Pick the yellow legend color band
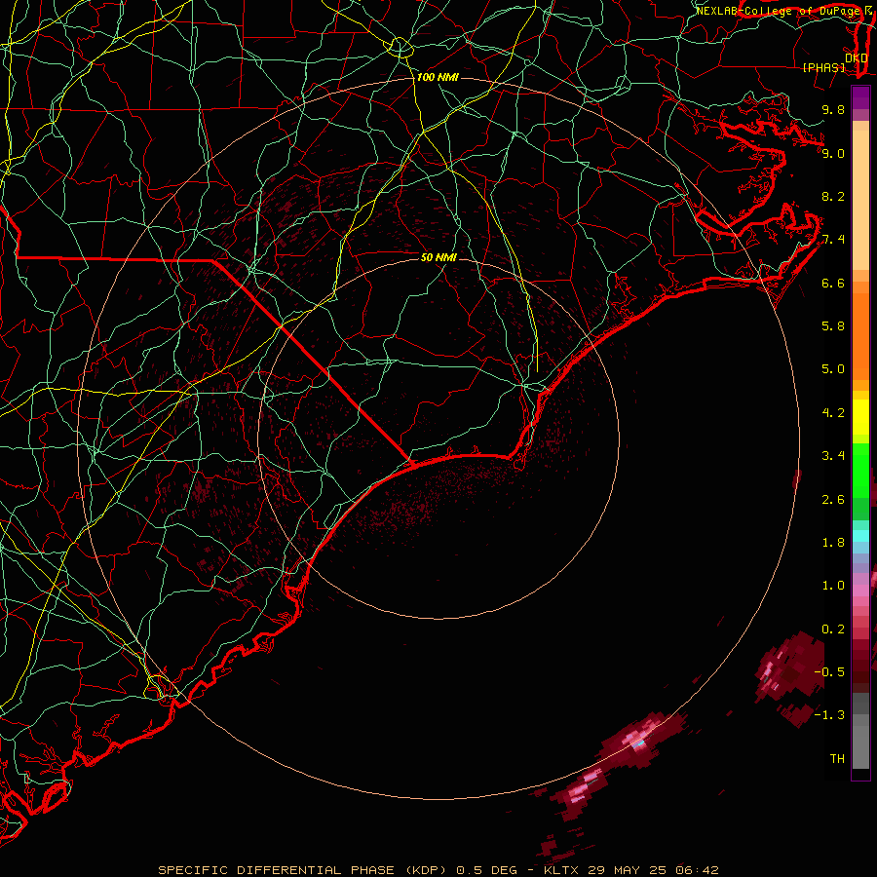 860,417
